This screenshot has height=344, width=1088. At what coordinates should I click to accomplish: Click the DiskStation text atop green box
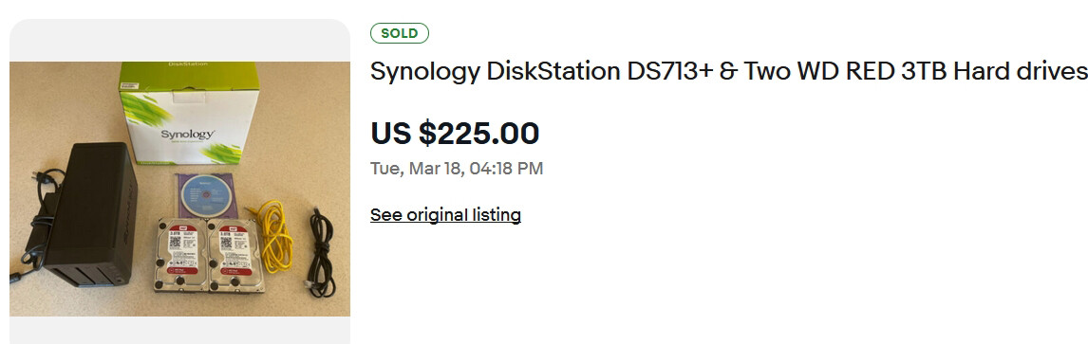(x=189, y=64)
